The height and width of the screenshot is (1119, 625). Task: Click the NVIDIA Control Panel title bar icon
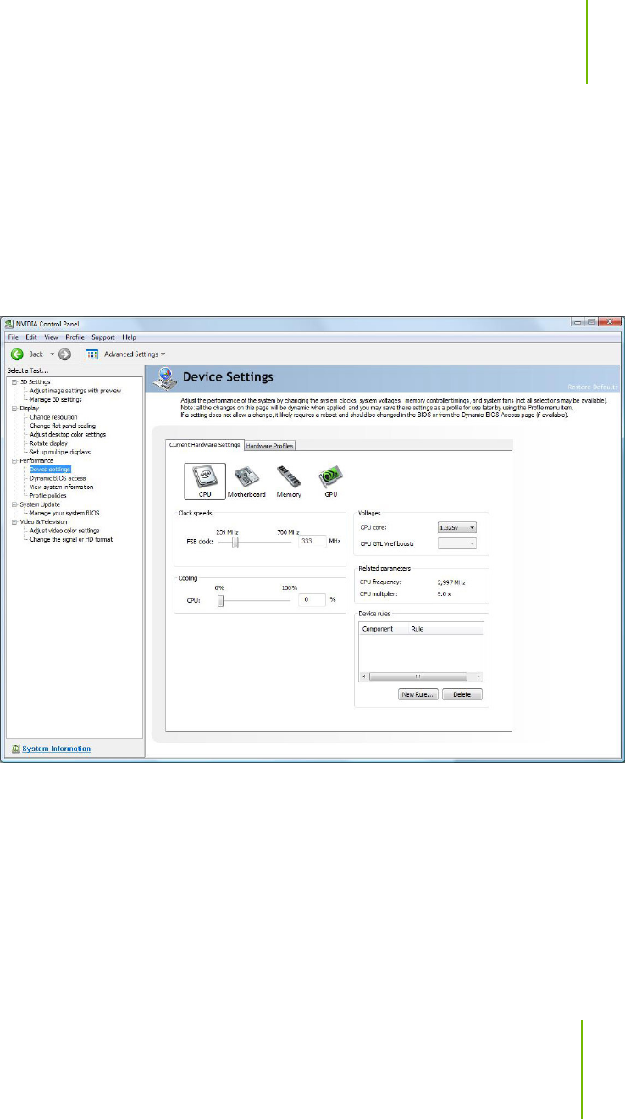point(9,324)
